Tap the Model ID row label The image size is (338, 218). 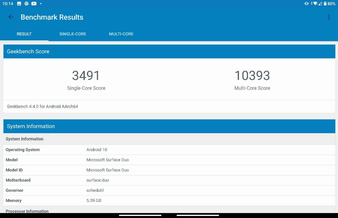point(14,170)
